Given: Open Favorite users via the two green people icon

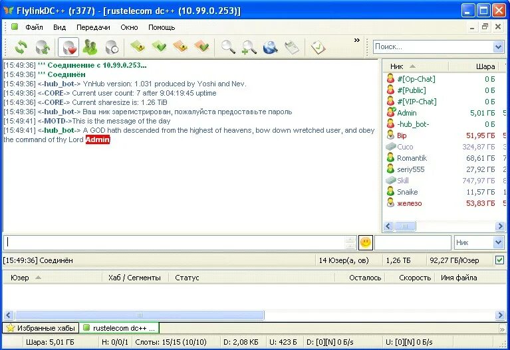Looking at the screenshot, I should [x=90, y=47].
